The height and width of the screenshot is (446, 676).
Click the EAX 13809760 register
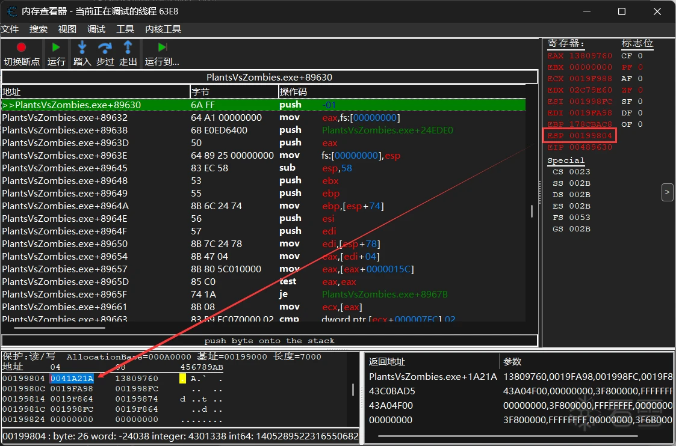click(x=580, y=56)
